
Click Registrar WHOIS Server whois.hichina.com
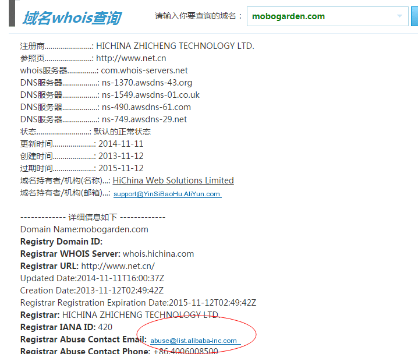pos(107,254)
